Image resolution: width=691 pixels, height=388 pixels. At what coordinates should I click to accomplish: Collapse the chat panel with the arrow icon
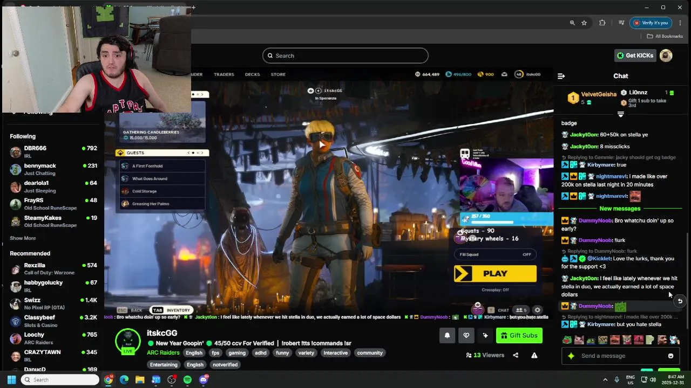point(561,76)
